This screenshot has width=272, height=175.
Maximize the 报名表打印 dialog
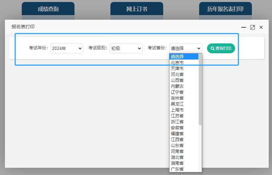click(x=253, y=27)
